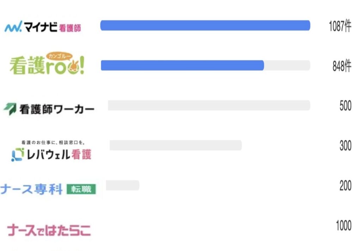Click the 200 count value
The height and width of the screenshot is (251, 361).
click(x=345, y=186)
